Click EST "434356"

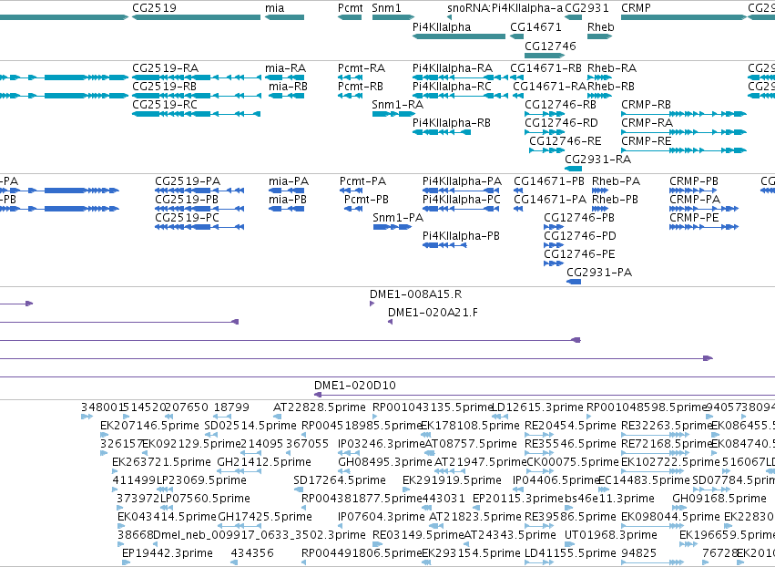coord(252,553)
